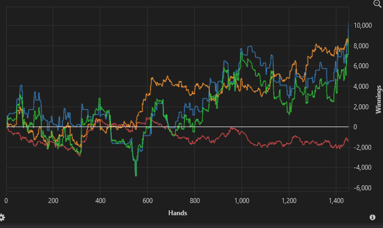The width and height of the screenshot is (383, 228).
Task: Click the Winnings axis title
Action: click(379, 99)
